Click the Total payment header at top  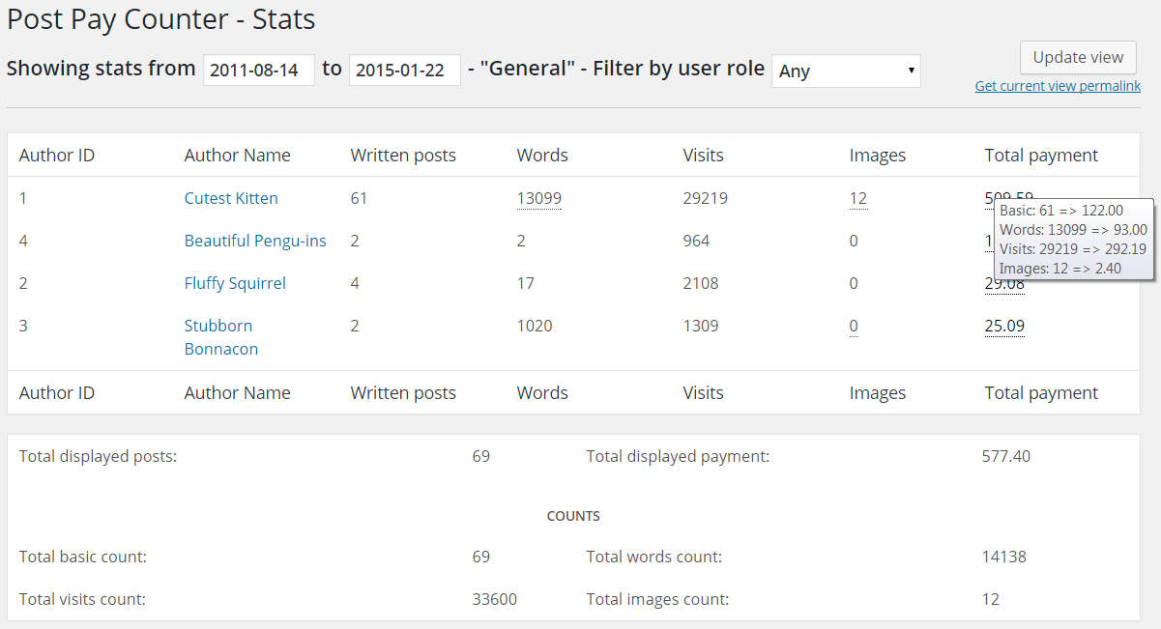(x=1041, y=155)
